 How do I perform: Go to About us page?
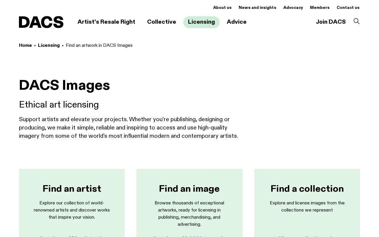pyautogui.click(x=222, y=8)
